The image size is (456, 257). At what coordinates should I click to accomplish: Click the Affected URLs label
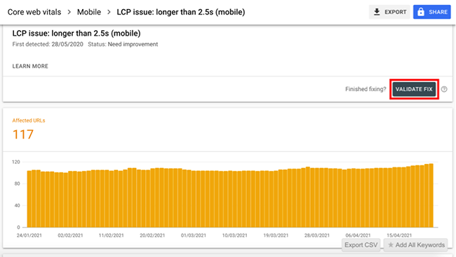(x=29, y=120)
